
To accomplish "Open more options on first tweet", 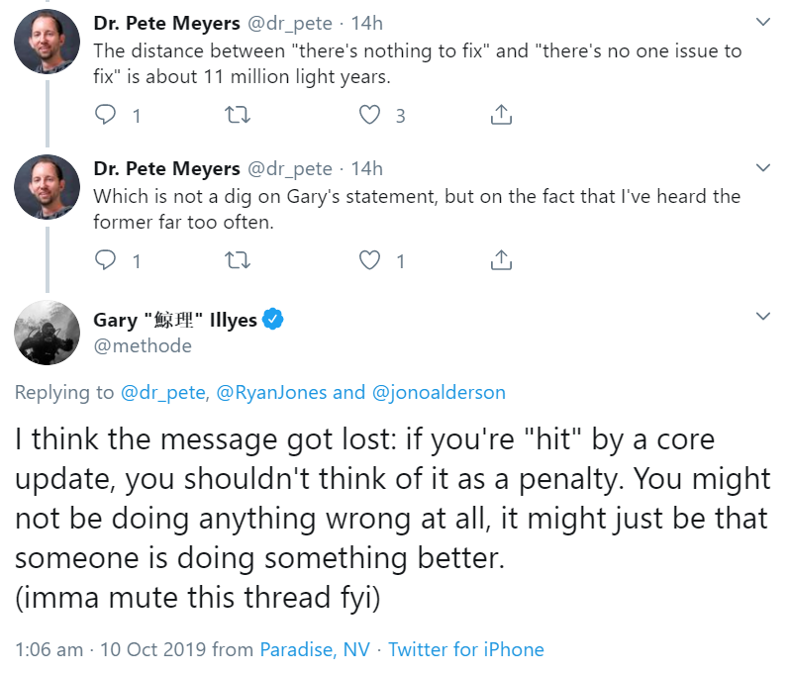I will pos(762,22).
